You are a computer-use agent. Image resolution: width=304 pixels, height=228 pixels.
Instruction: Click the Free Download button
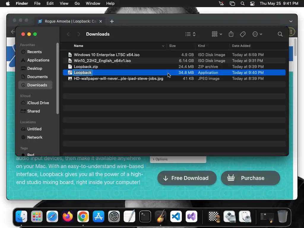(x=187, y=178)
